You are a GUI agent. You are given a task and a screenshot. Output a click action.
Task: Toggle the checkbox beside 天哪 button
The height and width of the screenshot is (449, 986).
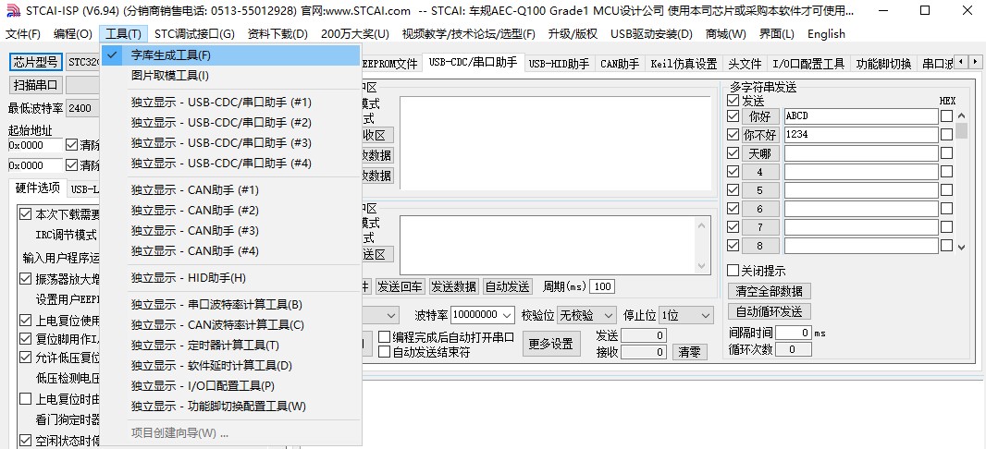pyautogui.click(x=733, y=152)
